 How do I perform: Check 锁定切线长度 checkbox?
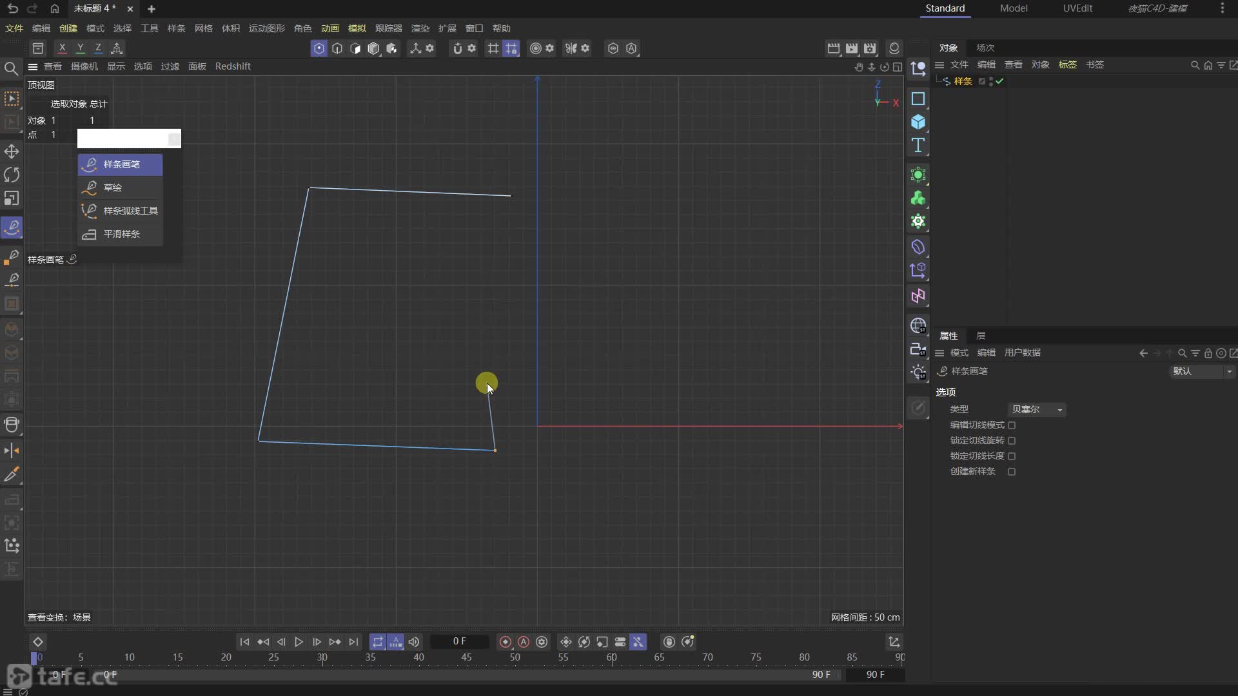point(1012,456)
